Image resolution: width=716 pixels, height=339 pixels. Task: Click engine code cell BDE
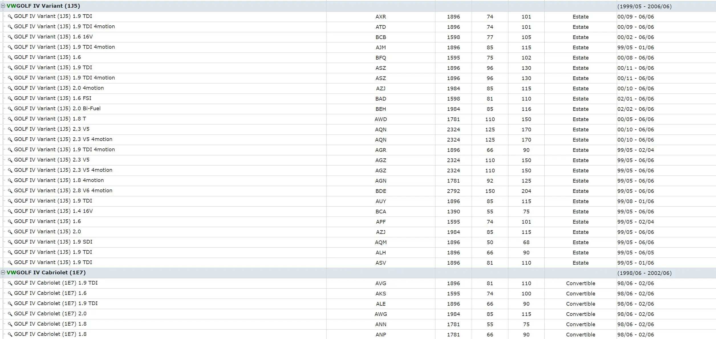[x=381, y=191]
